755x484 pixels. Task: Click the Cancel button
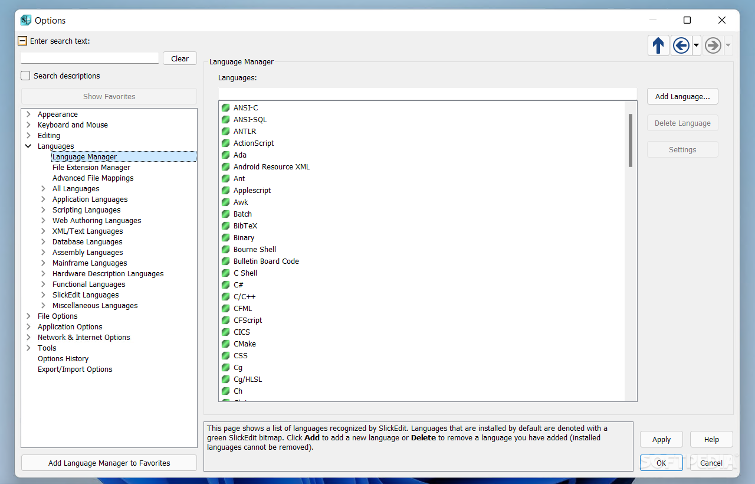point(711,463)
